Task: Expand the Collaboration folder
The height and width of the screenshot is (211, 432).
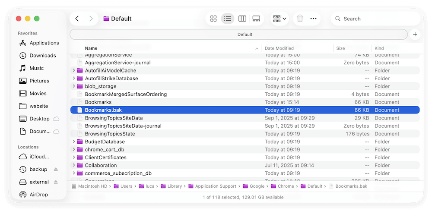Action: tap(73, 165)
